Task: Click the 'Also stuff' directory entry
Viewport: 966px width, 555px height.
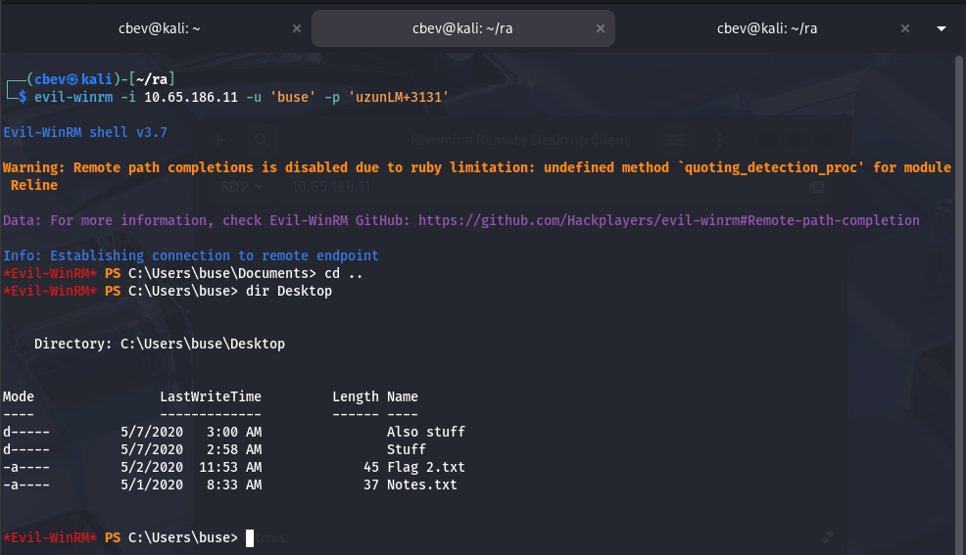Action: [425, 432]
